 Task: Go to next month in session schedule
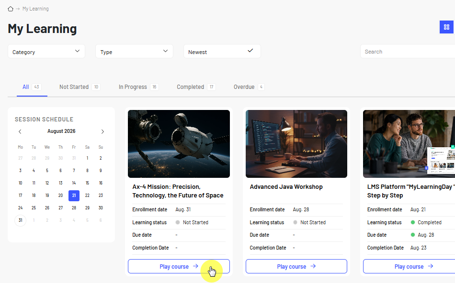[102, 131]
